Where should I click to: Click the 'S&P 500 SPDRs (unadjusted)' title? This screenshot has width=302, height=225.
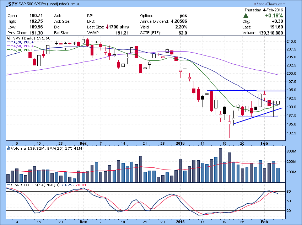tap(44, 4)
